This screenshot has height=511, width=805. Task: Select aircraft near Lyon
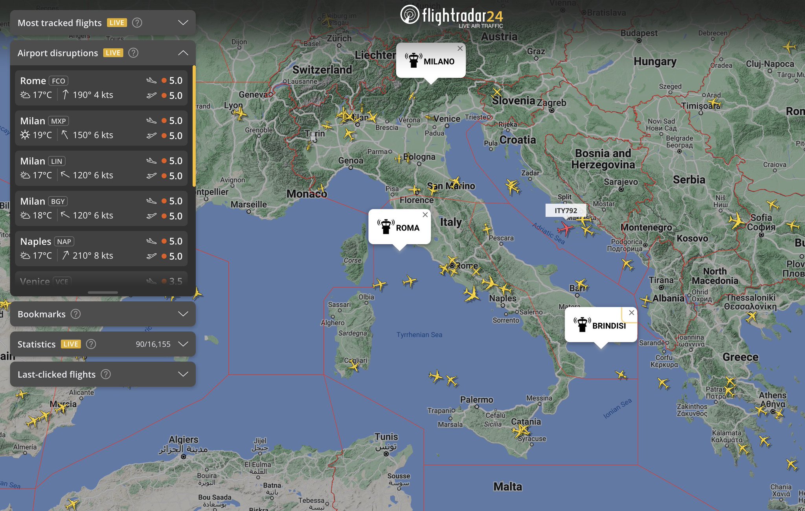pos(239,114)
